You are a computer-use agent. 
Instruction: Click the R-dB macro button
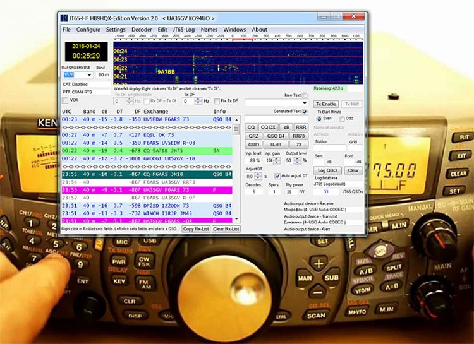[x=276, y=145]
